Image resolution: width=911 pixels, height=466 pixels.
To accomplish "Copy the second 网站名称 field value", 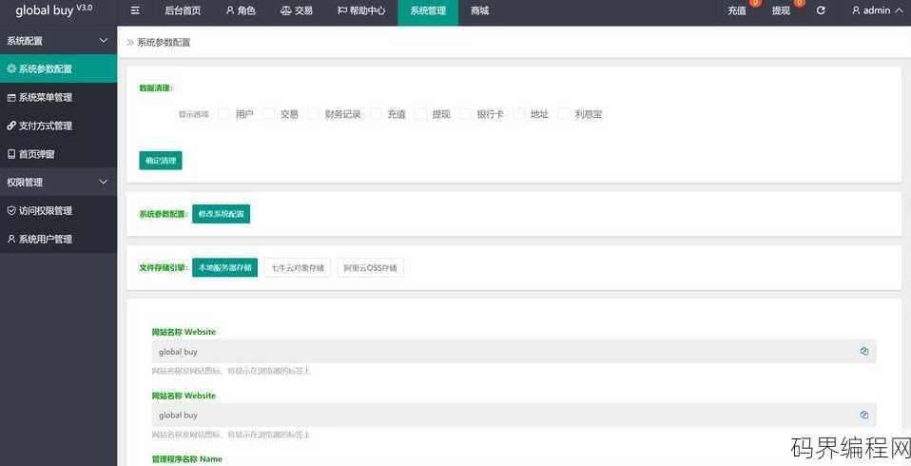I will point(864,415).
